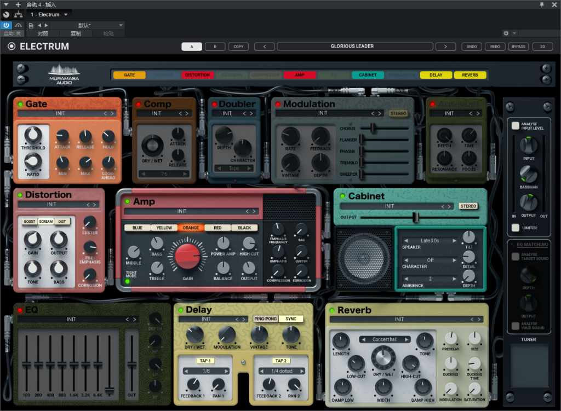Click the Tuner display
Screen dimensions: 561x411
(529, 365)
